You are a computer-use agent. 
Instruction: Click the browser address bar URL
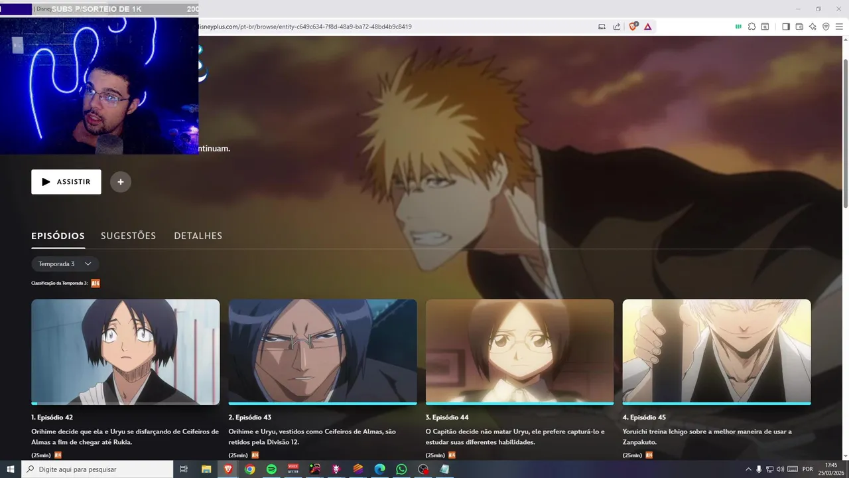(x=305, y=27)
